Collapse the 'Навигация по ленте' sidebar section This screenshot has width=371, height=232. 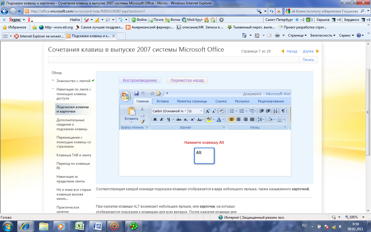53,89
